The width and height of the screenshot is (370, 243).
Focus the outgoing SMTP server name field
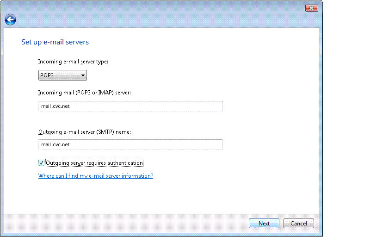[130, 144]
